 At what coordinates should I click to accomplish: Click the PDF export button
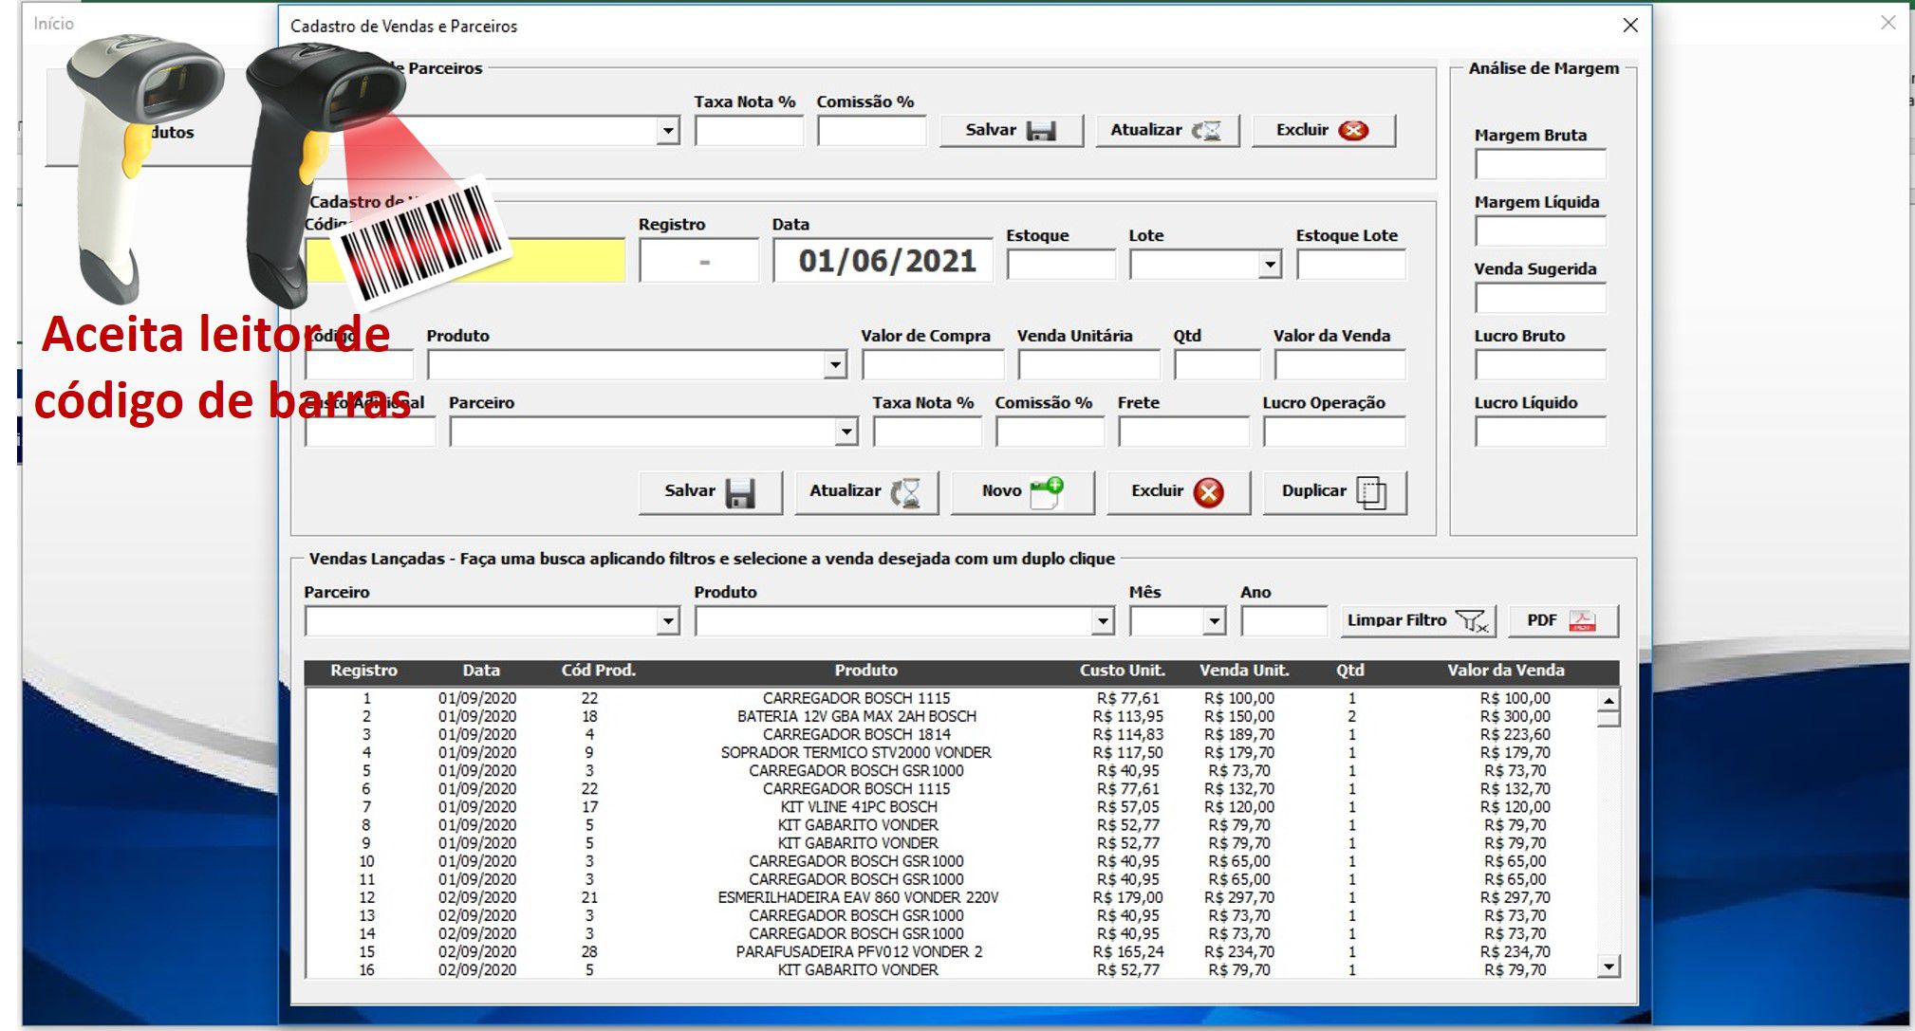[1562, 620]
